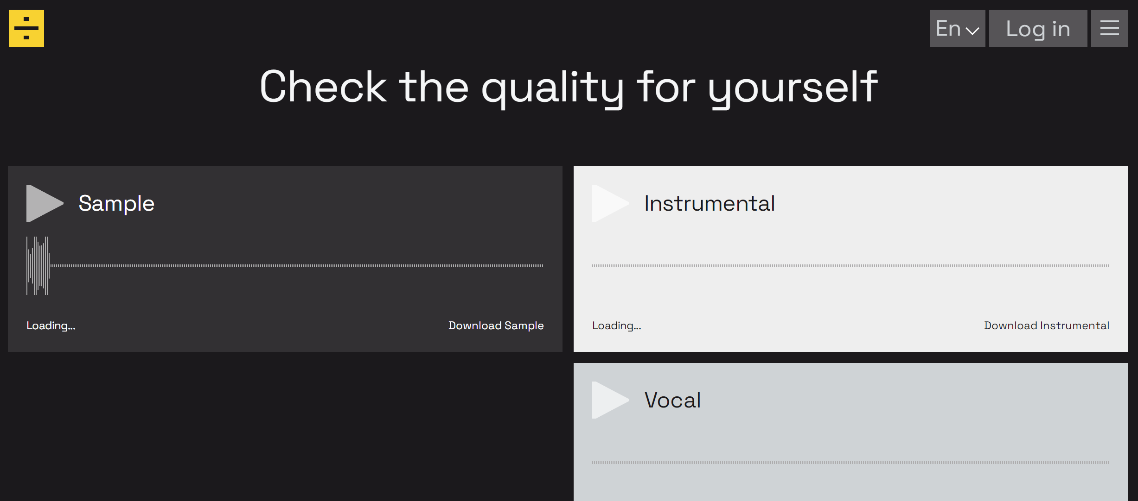Click the language dropdown chevron arrow
This screenshot has height=501, width=1138.
[972, 31]
